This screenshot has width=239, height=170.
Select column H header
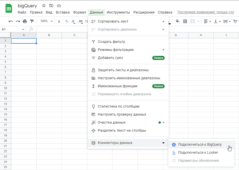tap(201, 35)
